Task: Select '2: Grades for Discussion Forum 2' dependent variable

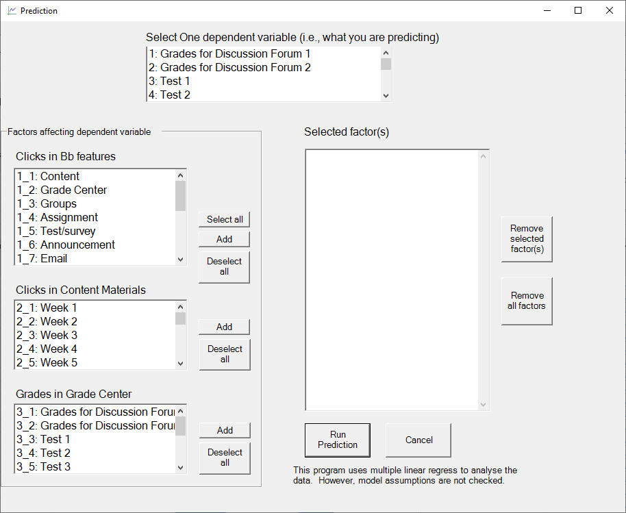Action: click(264, 67)
